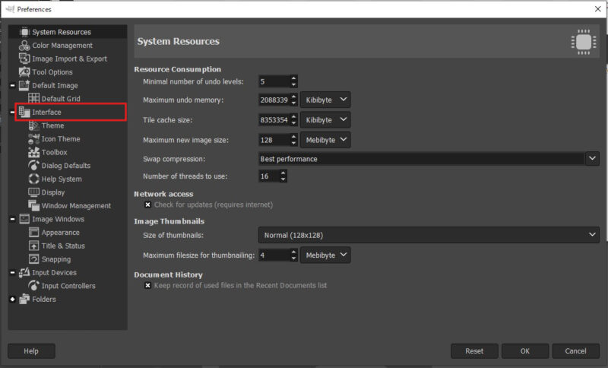Click the Tile cache size value field
Viewport: 608px width, 368px height.
coord(274,120)
